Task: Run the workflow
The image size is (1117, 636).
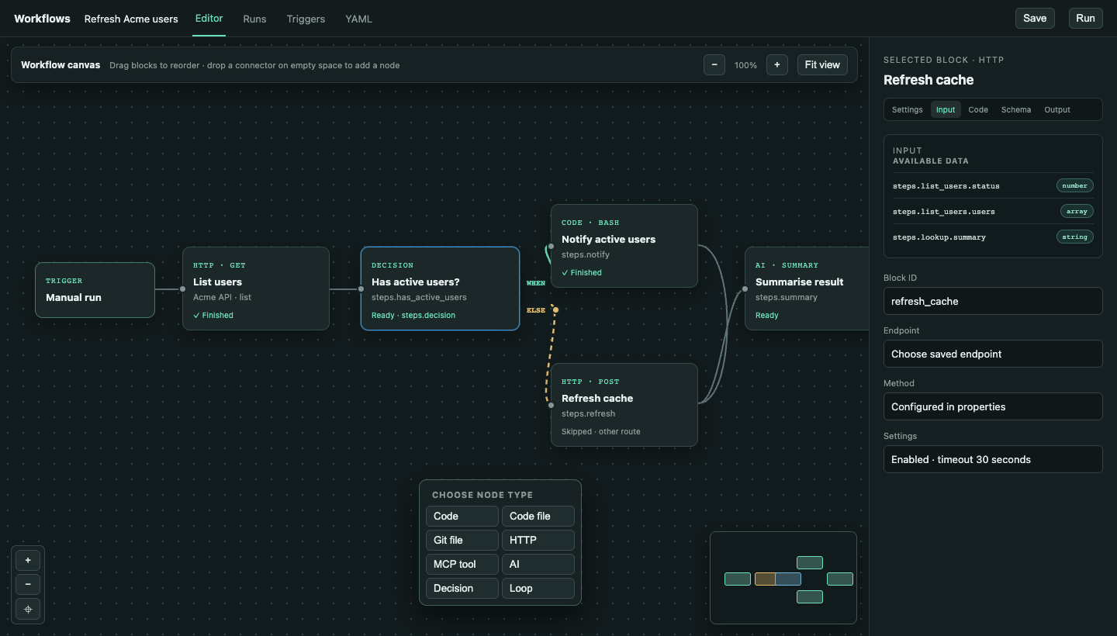Action: click(x=1085, y=19)
